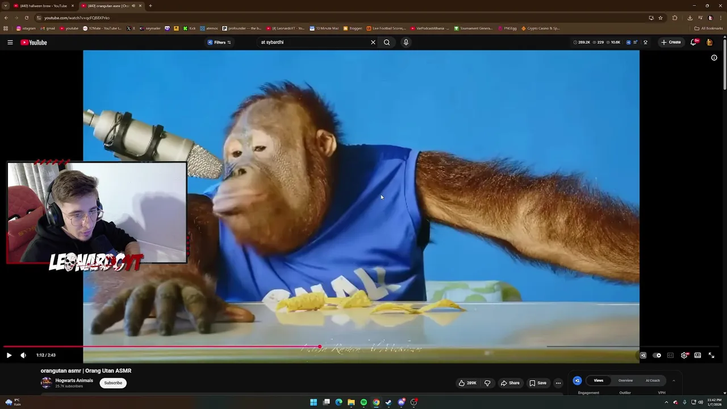The width and height of the screenshot is (727, 409).
Task: Dislike the orangutan asmr video
Action: tap(487, 383)
